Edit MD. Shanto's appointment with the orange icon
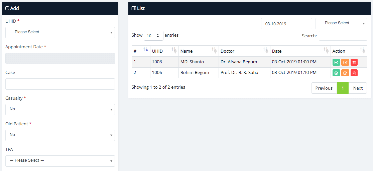373x171 pixels. tap(345, 62)
